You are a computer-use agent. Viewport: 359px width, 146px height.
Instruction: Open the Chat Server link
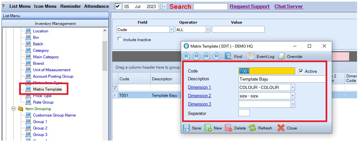pyautogui.click(x=289, y=6)
